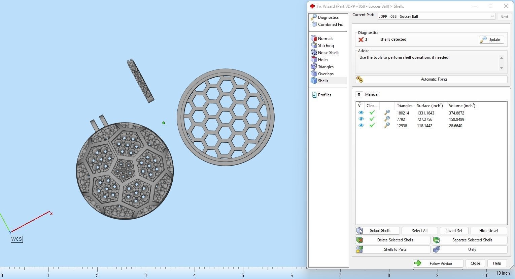This screenshot has height=279, width=515.
Task: Click the Profiles document icon
Action: pos(314,95)
